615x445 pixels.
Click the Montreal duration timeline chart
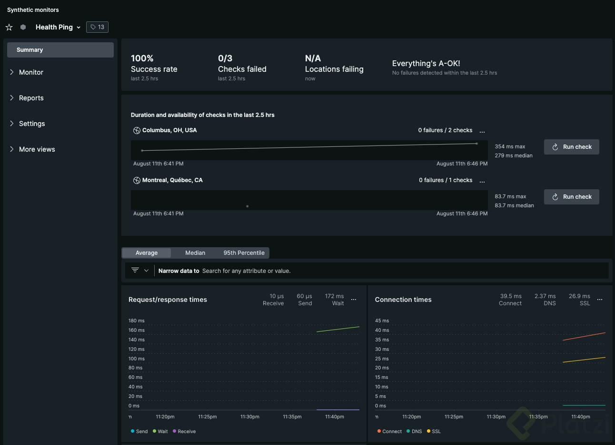[x=309, y=200]
